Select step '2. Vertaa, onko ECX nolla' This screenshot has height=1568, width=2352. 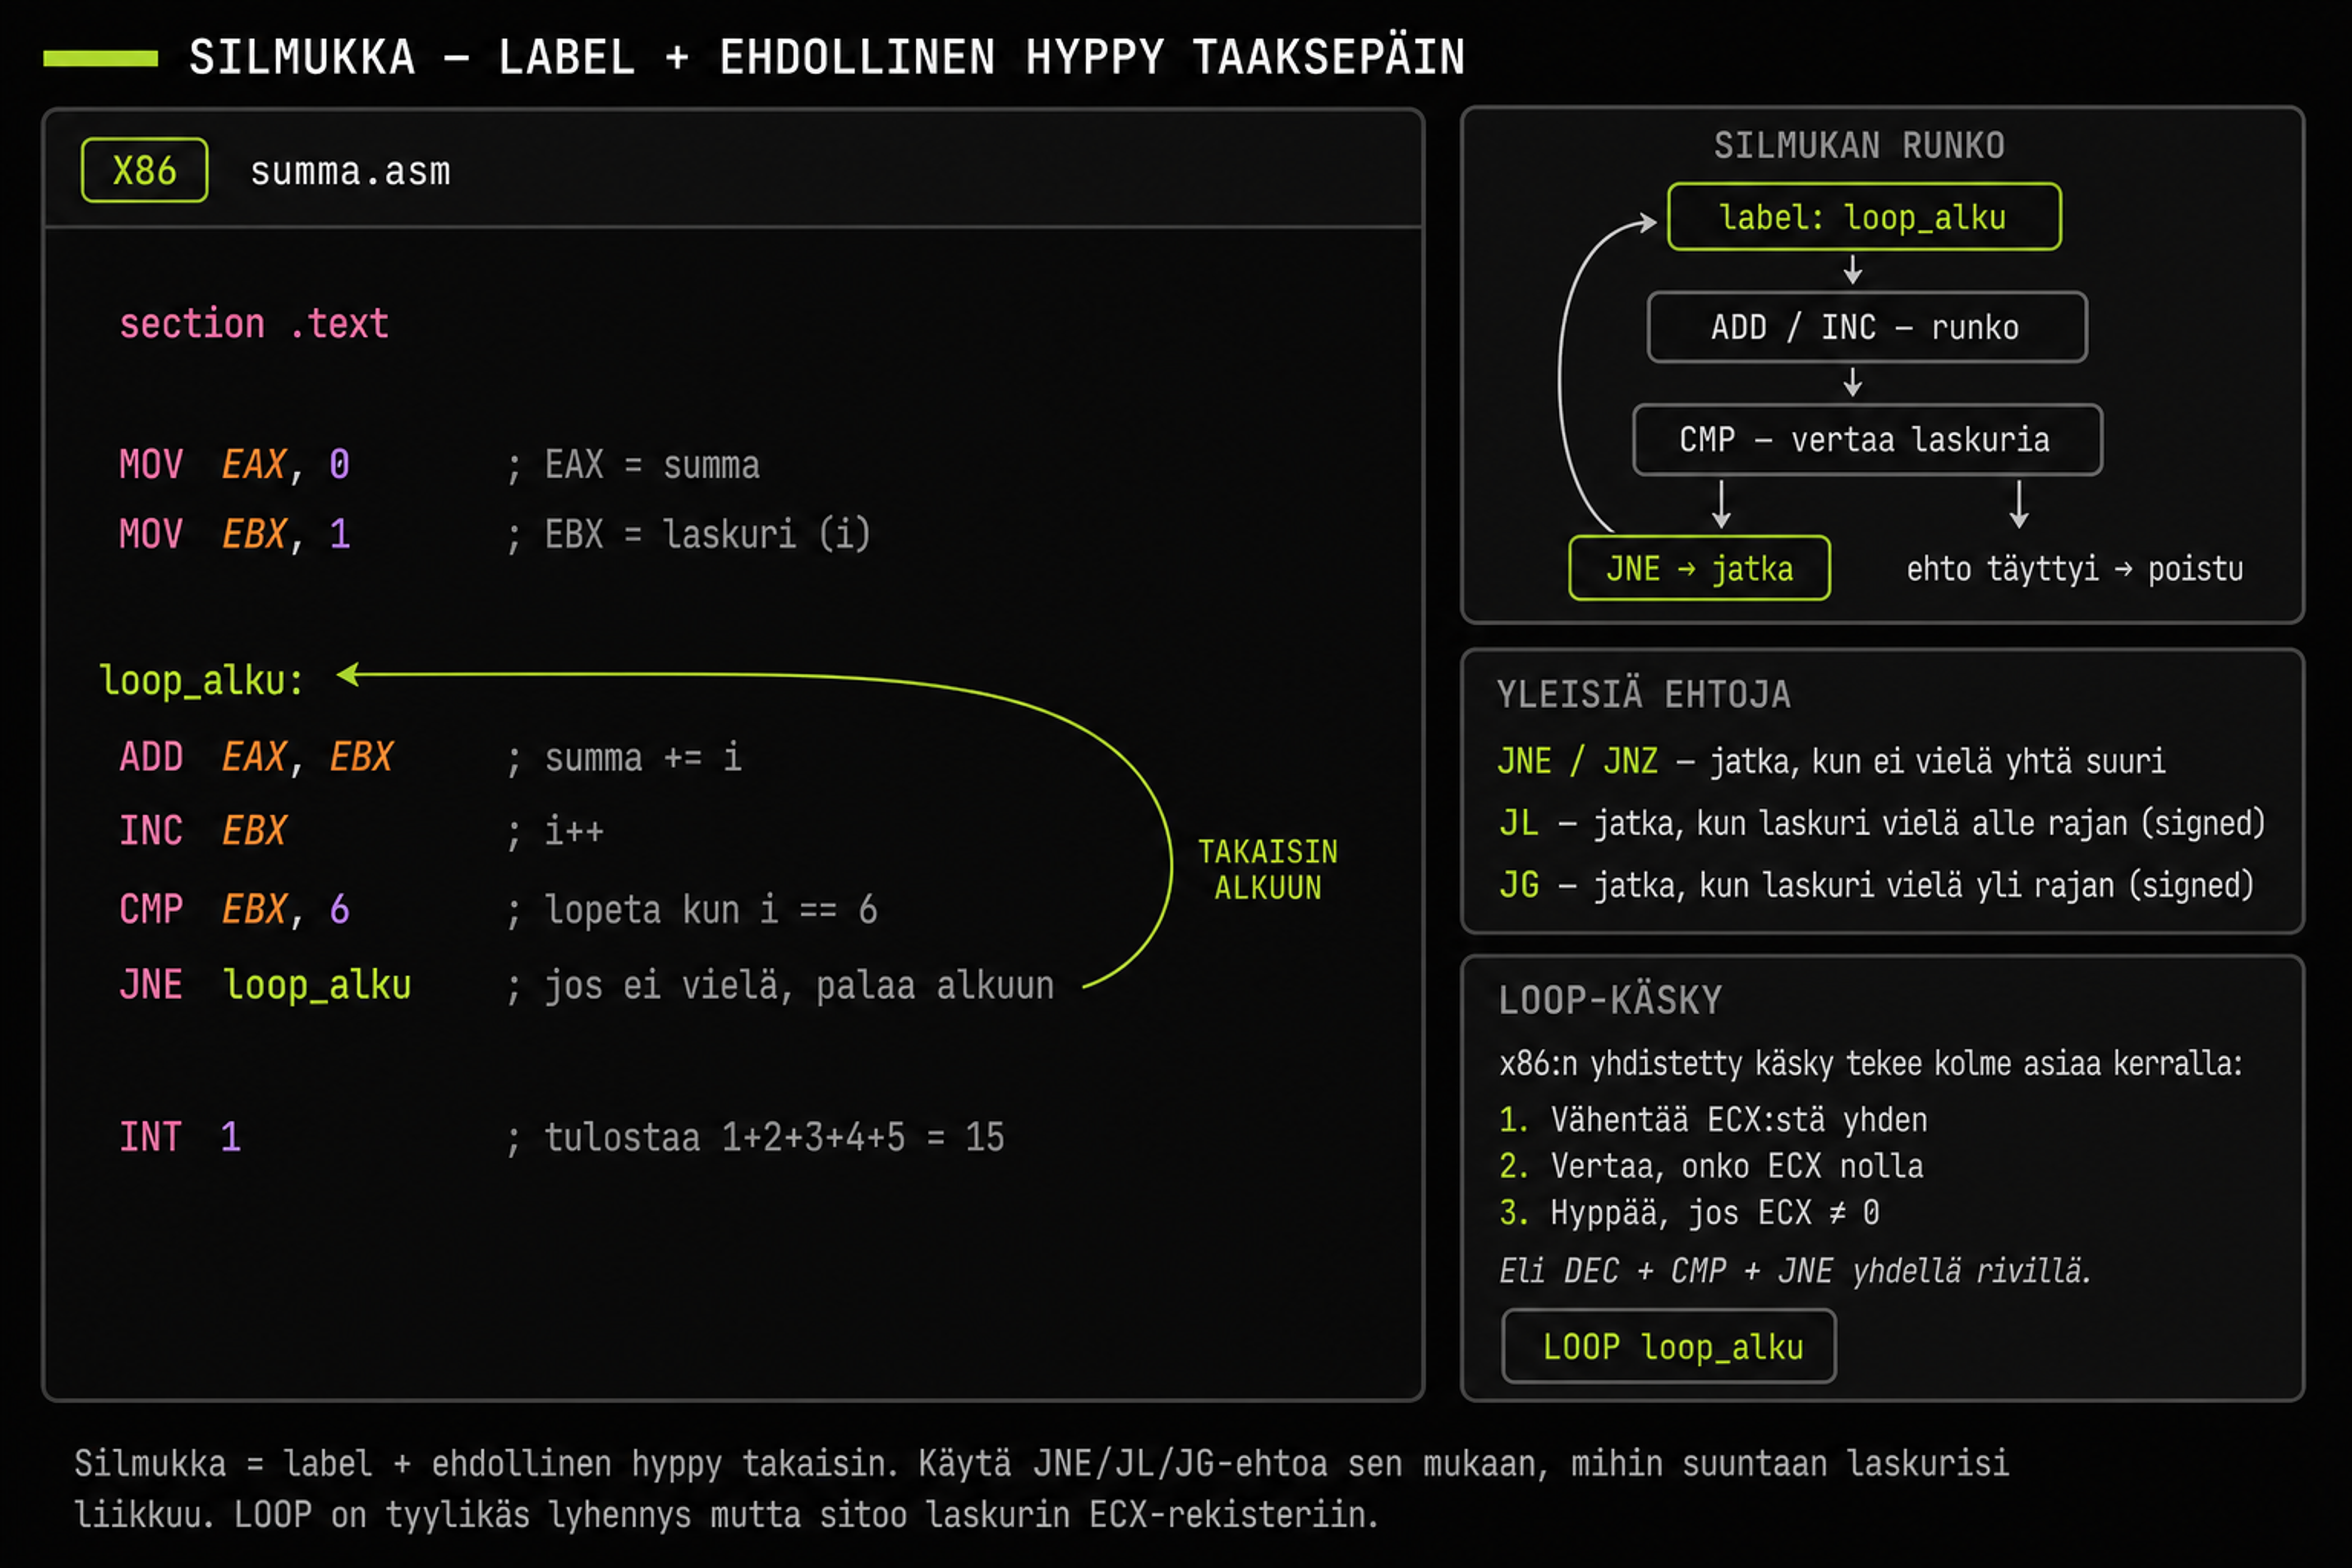(1711, 1166)
